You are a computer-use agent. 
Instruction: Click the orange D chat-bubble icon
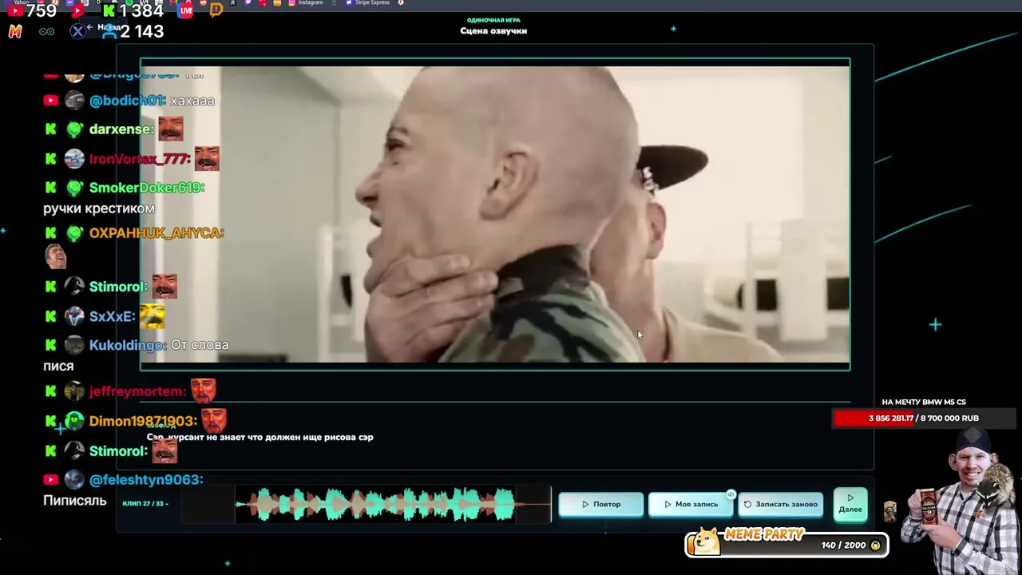point(216,10)
